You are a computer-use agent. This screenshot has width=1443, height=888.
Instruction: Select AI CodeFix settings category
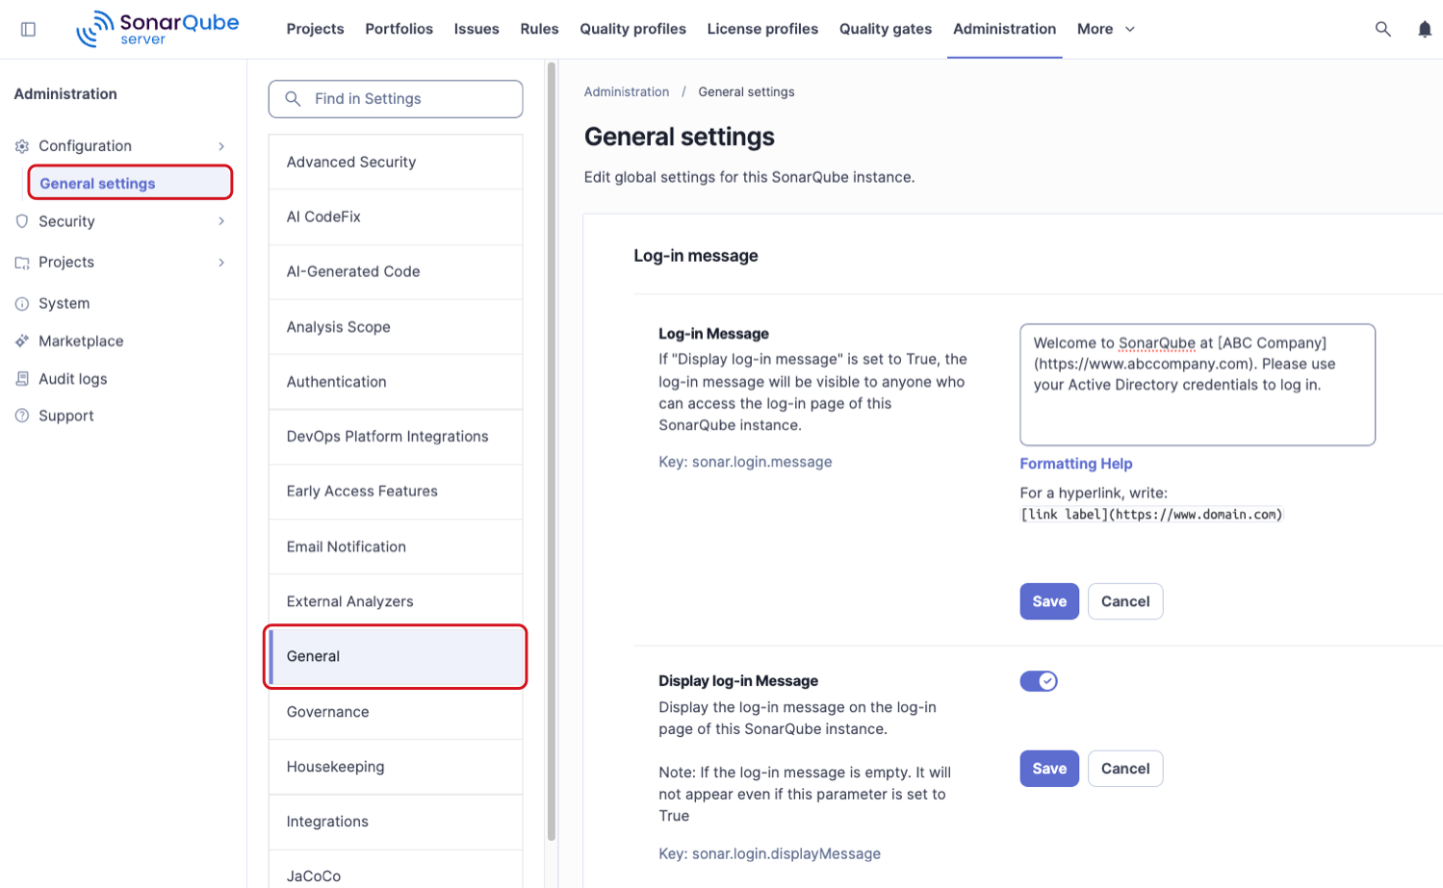coord(396,216)
